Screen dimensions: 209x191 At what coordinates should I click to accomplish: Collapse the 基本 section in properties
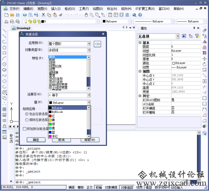[140, 42]
